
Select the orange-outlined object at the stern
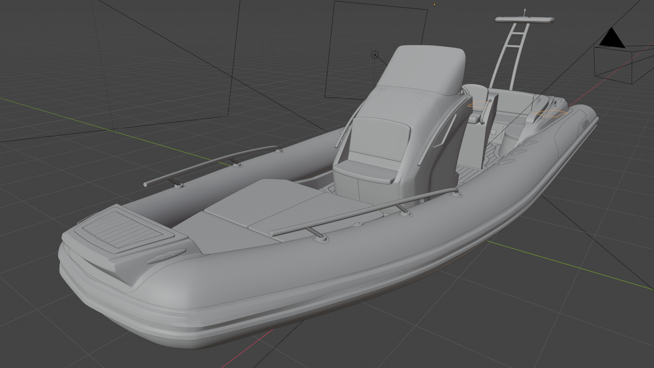tap(550, 113)
